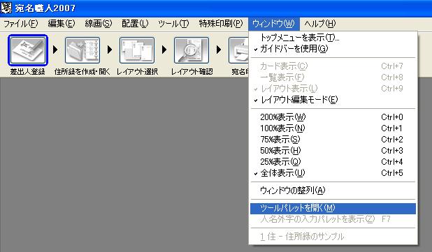This screenshot has width=432, height=252.
Task: Open the ヘルプ(H) menu
Action: click(320, 24)
